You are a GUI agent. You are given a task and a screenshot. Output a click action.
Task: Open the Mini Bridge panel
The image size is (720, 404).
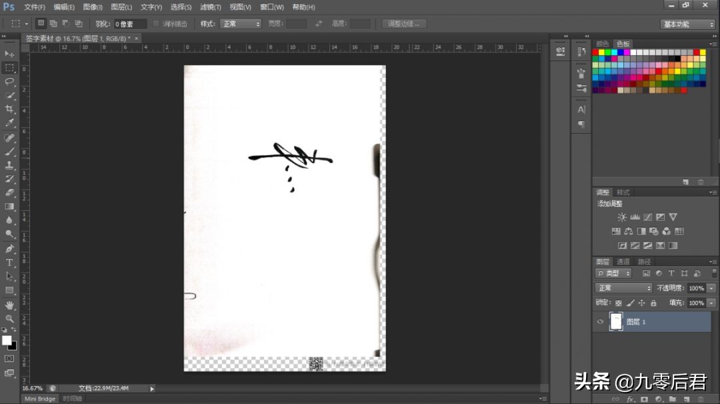(40, 399)
